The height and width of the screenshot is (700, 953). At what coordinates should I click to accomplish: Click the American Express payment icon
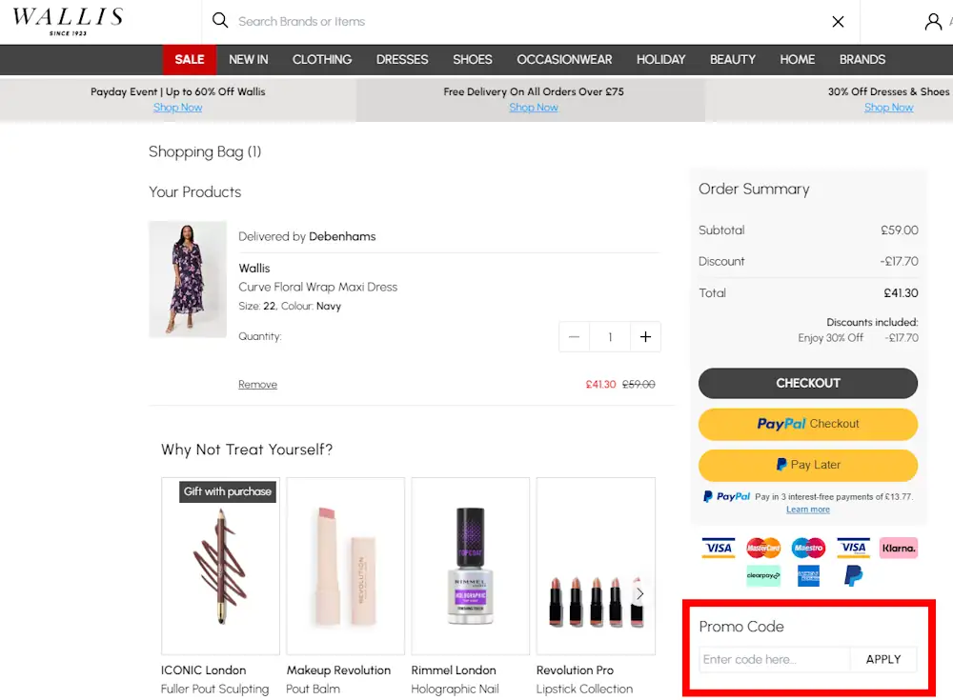pos(808,575)
